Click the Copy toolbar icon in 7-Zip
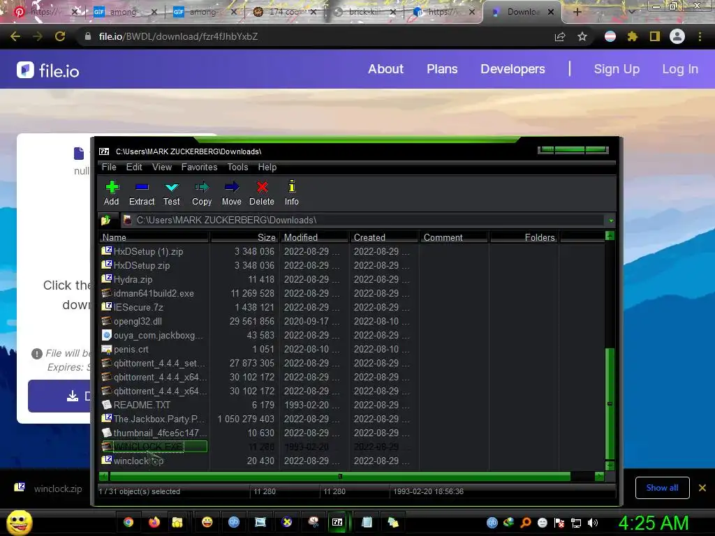The image size is (715, 536). [202, 193]
